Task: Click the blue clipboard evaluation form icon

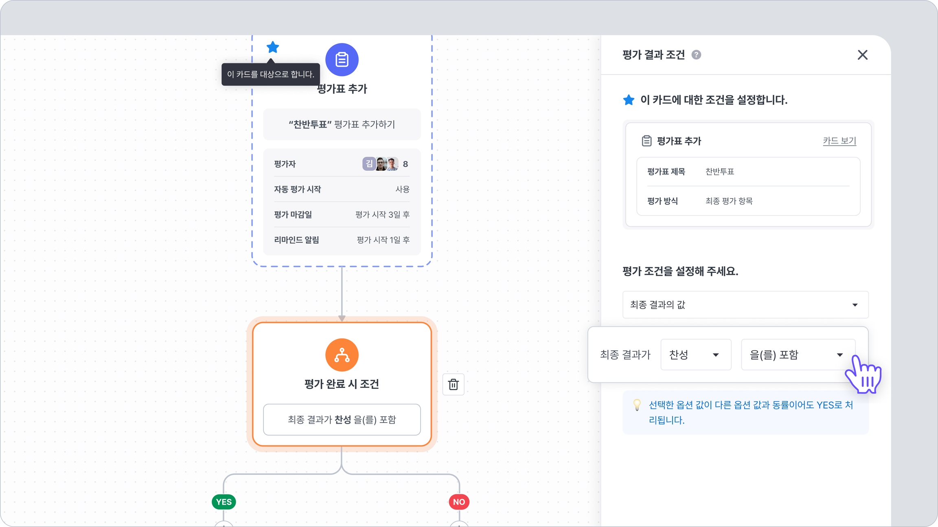Action: [x=342, y=60]
